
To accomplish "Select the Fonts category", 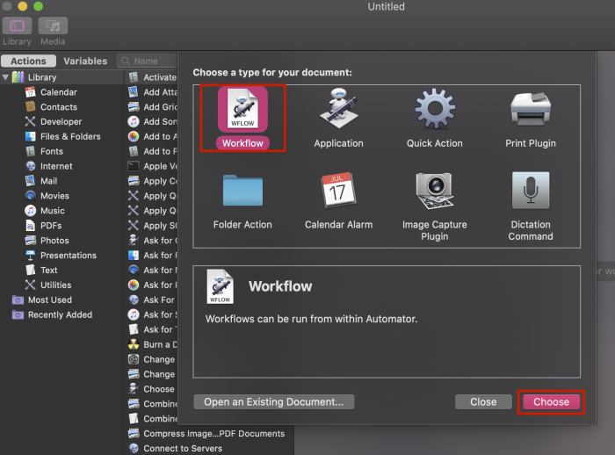I will tap(51, 151).
